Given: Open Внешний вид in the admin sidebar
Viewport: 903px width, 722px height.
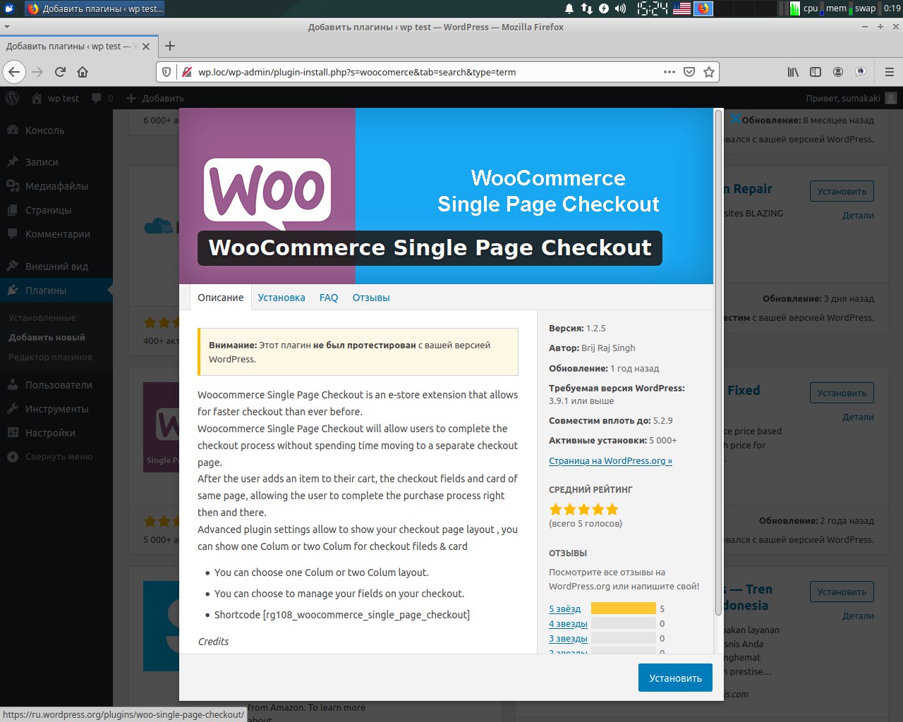Looking at the screenshot, I should coord(56,267).
